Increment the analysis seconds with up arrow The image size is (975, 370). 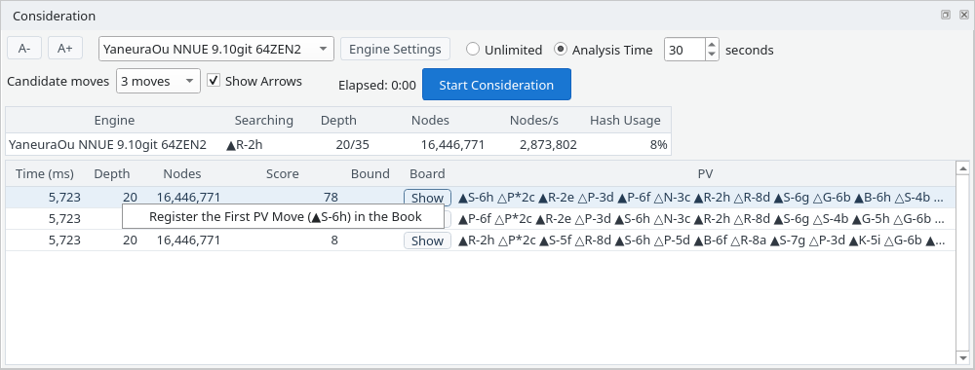pos(712,44)
